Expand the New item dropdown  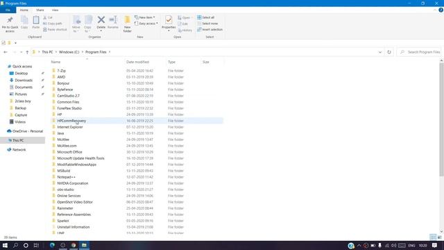[x=145, y=17]
